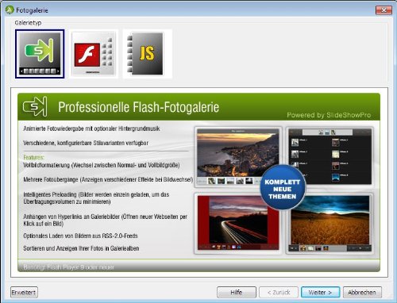The height and width of the screenshot is (303, 397).
Task: Select the SlideShowPro gallery type icon
Action: [x=40, y=54]
